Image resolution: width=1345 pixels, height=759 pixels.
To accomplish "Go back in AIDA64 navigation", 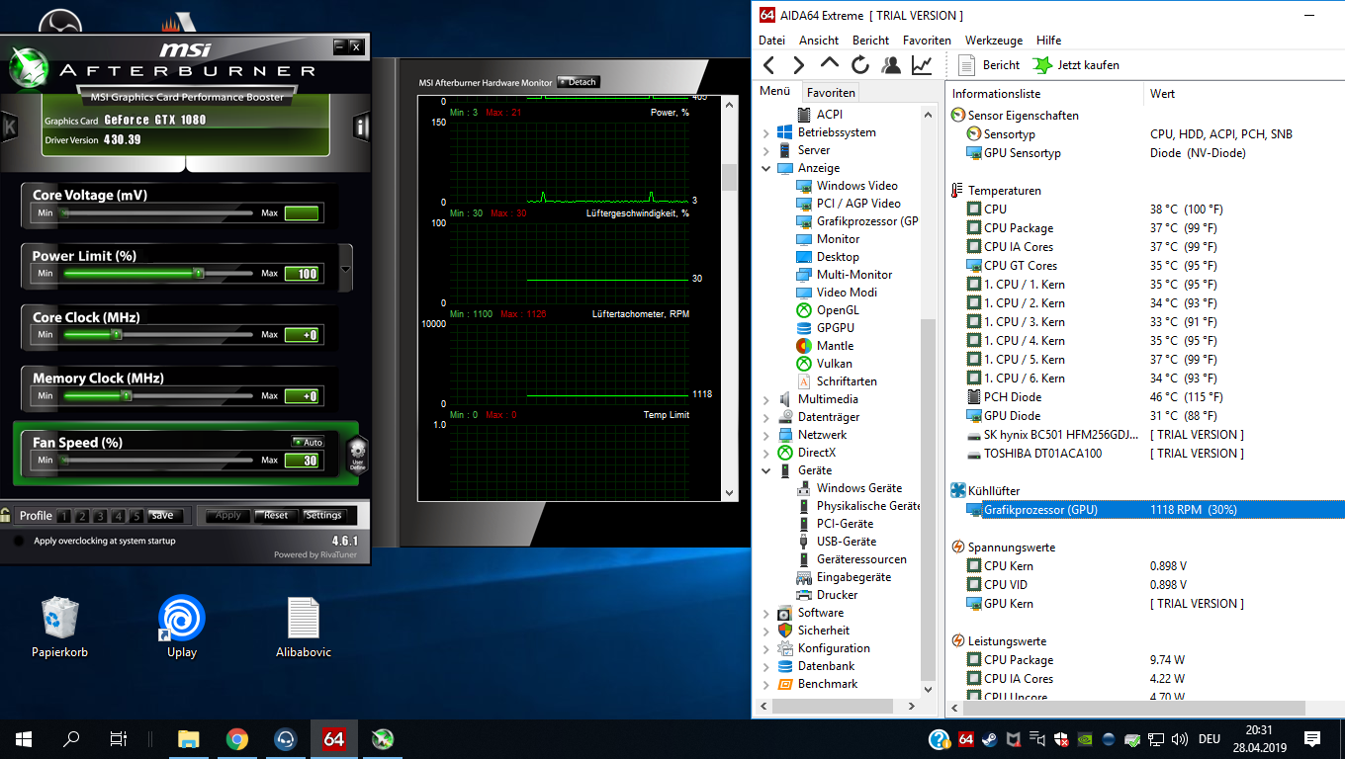I will point(769,65).
